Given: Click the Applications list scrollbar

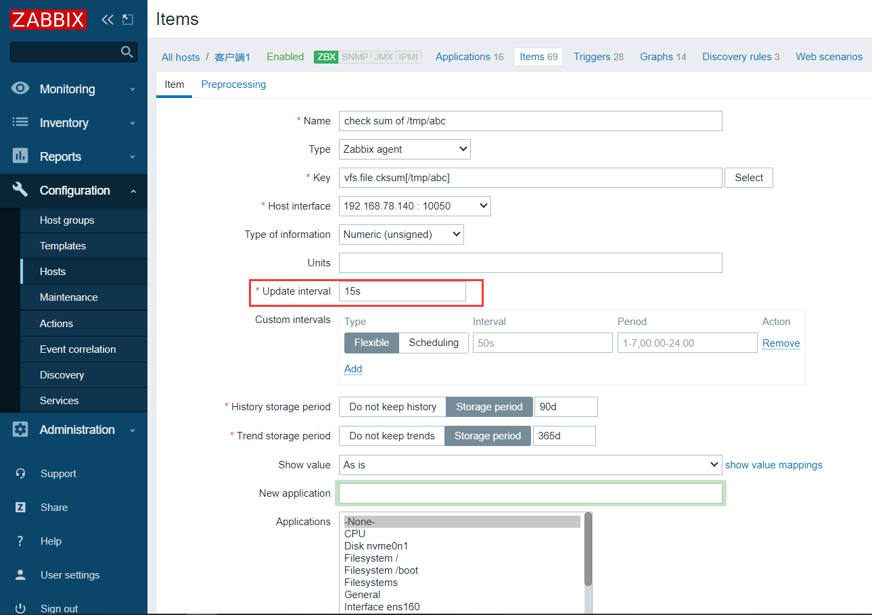Looking at the screenshot, I should (588, 549).
